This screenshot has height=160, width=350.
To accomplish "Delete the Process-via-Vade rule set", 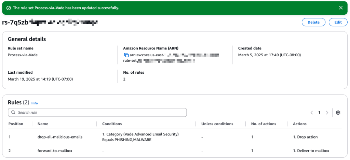I will click(313, 22).
